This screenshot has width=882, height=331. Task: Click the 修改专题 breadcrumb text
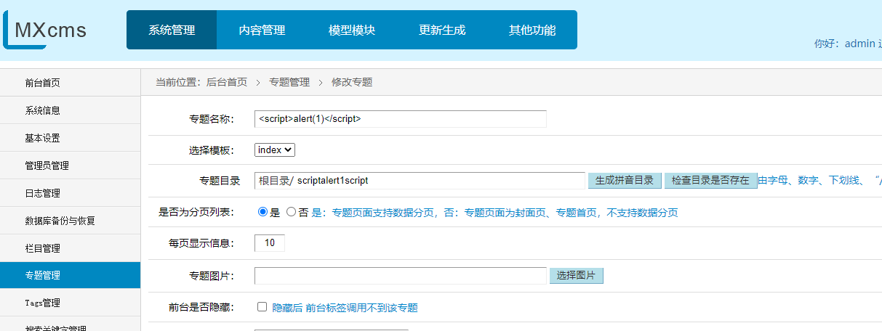(352, 83)
